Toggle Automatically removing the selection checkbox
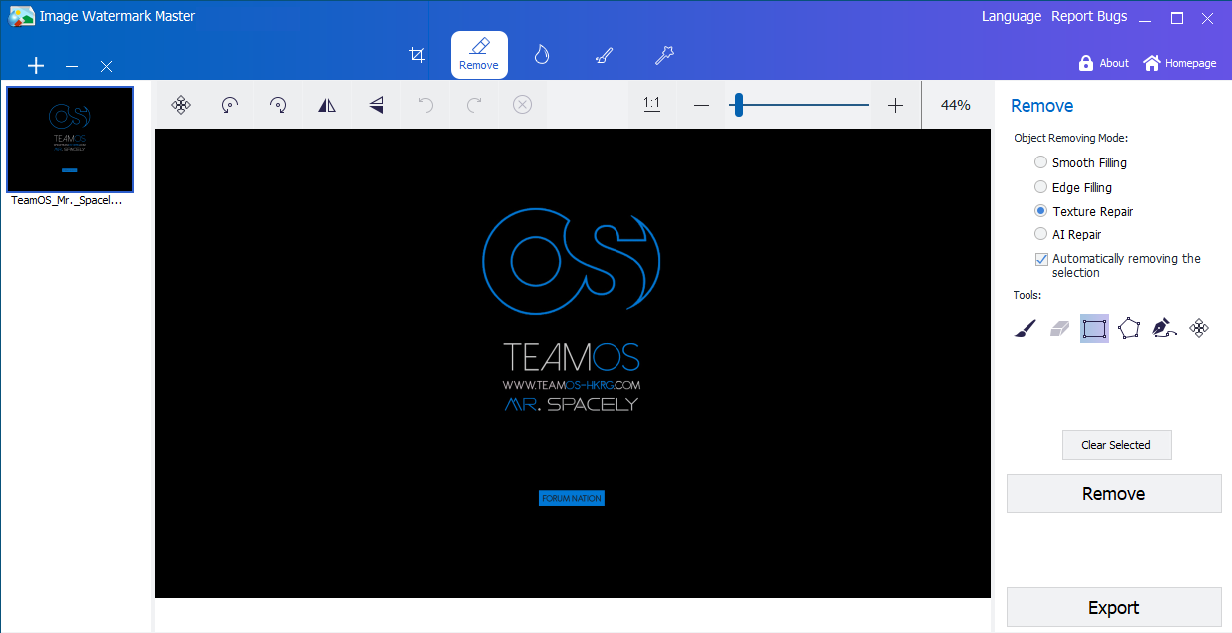Screen dimensions: 1232x633 coord(1042,259)
